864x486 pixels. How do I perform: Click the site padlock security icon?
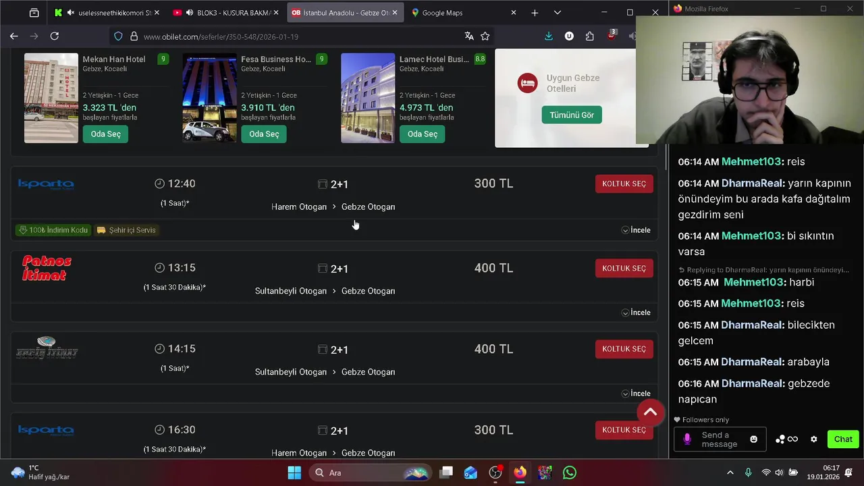click(x=134, y=36)
